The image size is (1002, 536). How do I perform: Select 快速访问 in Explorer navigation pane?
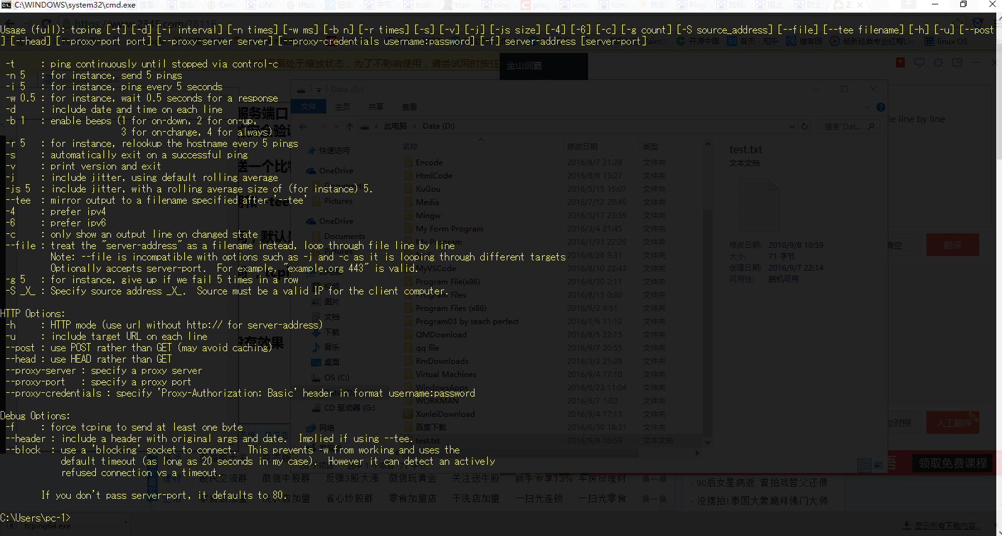click(x=334, y=151)
